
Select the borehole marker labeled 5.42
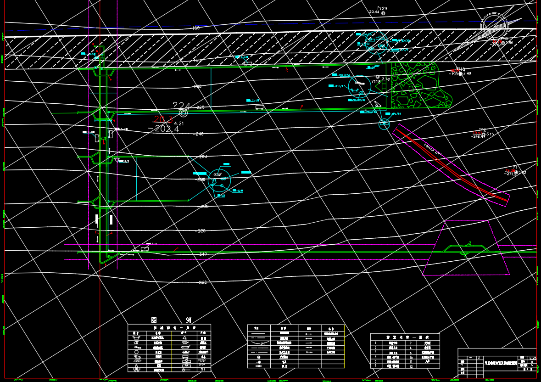click(x=516, y=173)
